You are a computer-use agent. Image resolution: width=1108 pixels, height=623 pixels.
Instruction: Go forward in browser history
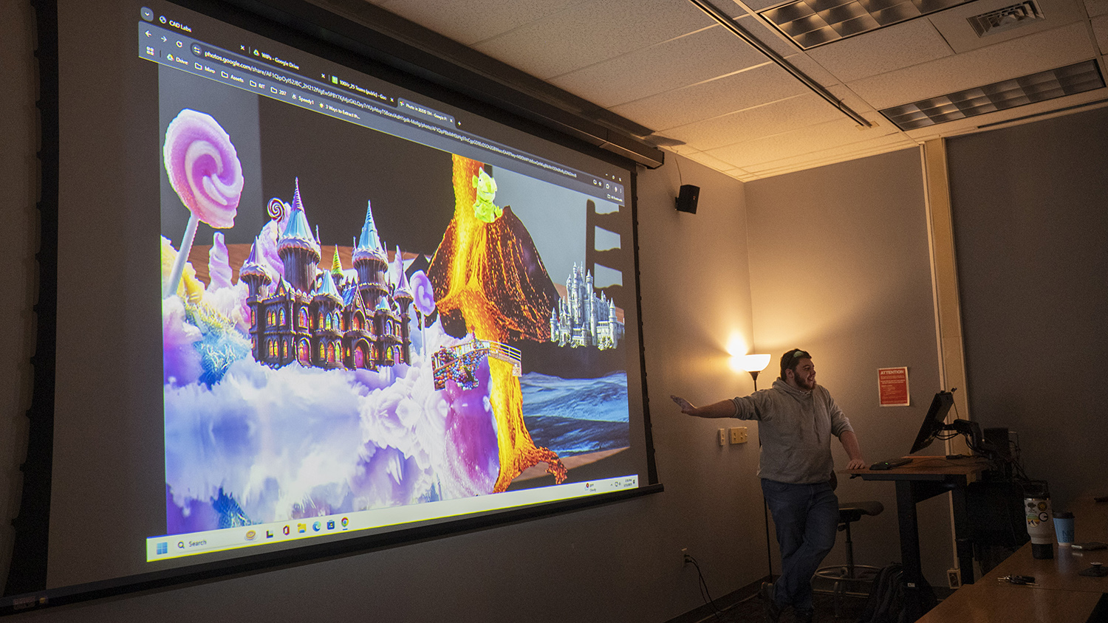pyautogui.click(x=163, y=38)
